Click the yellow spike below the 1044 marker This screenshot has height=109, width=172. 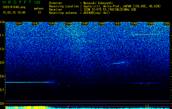pyautogui.click(x=68, y=107)
